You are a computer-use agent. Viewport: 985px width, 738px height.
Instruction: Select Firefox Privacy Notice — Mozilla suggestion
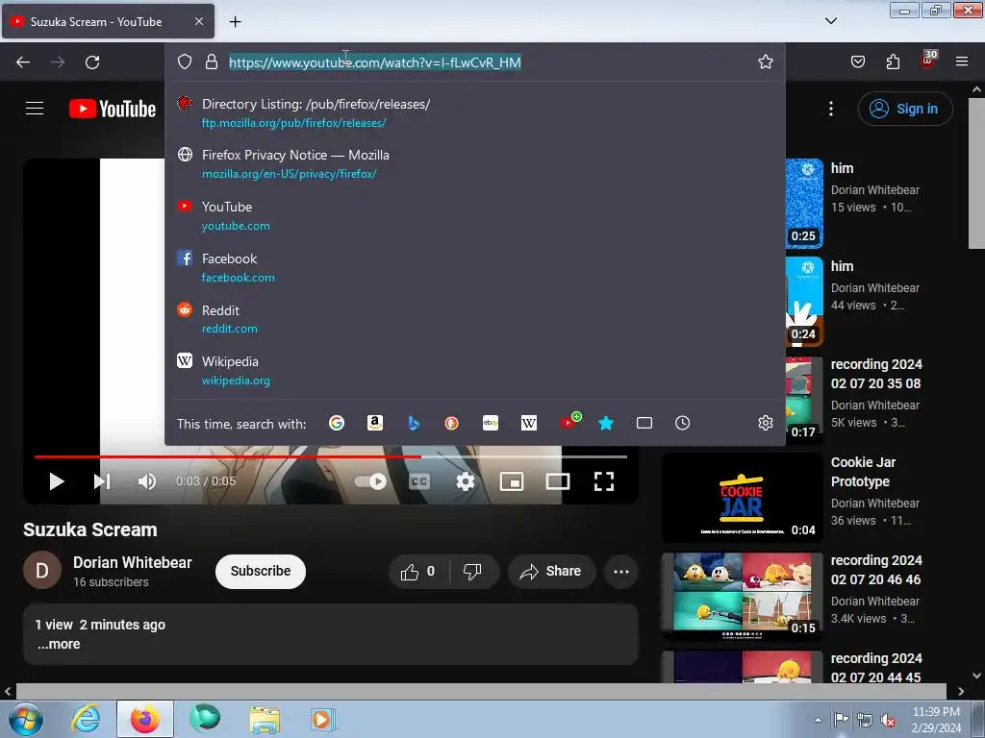pyautogui.click(x=475, y=163)
